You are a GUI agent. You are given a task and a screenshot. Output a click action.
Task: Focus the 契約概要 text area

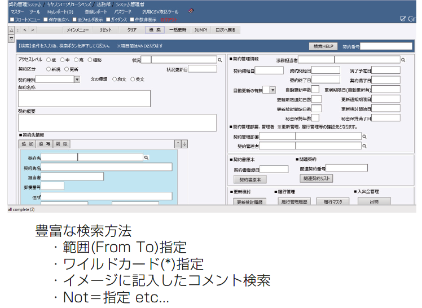point(117,122)
